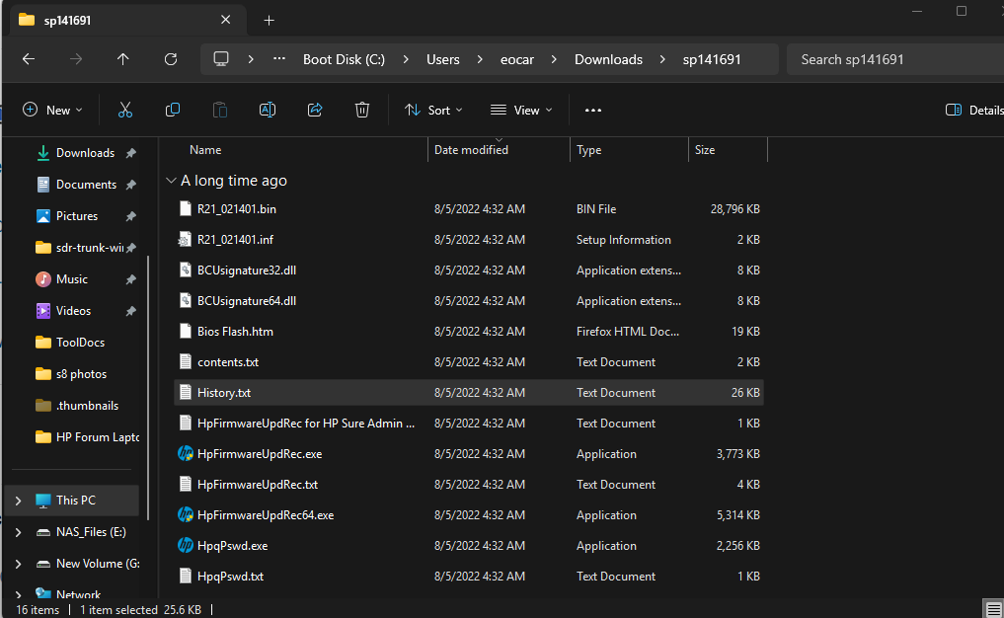Expand the This PC tree node

point(18,501)
